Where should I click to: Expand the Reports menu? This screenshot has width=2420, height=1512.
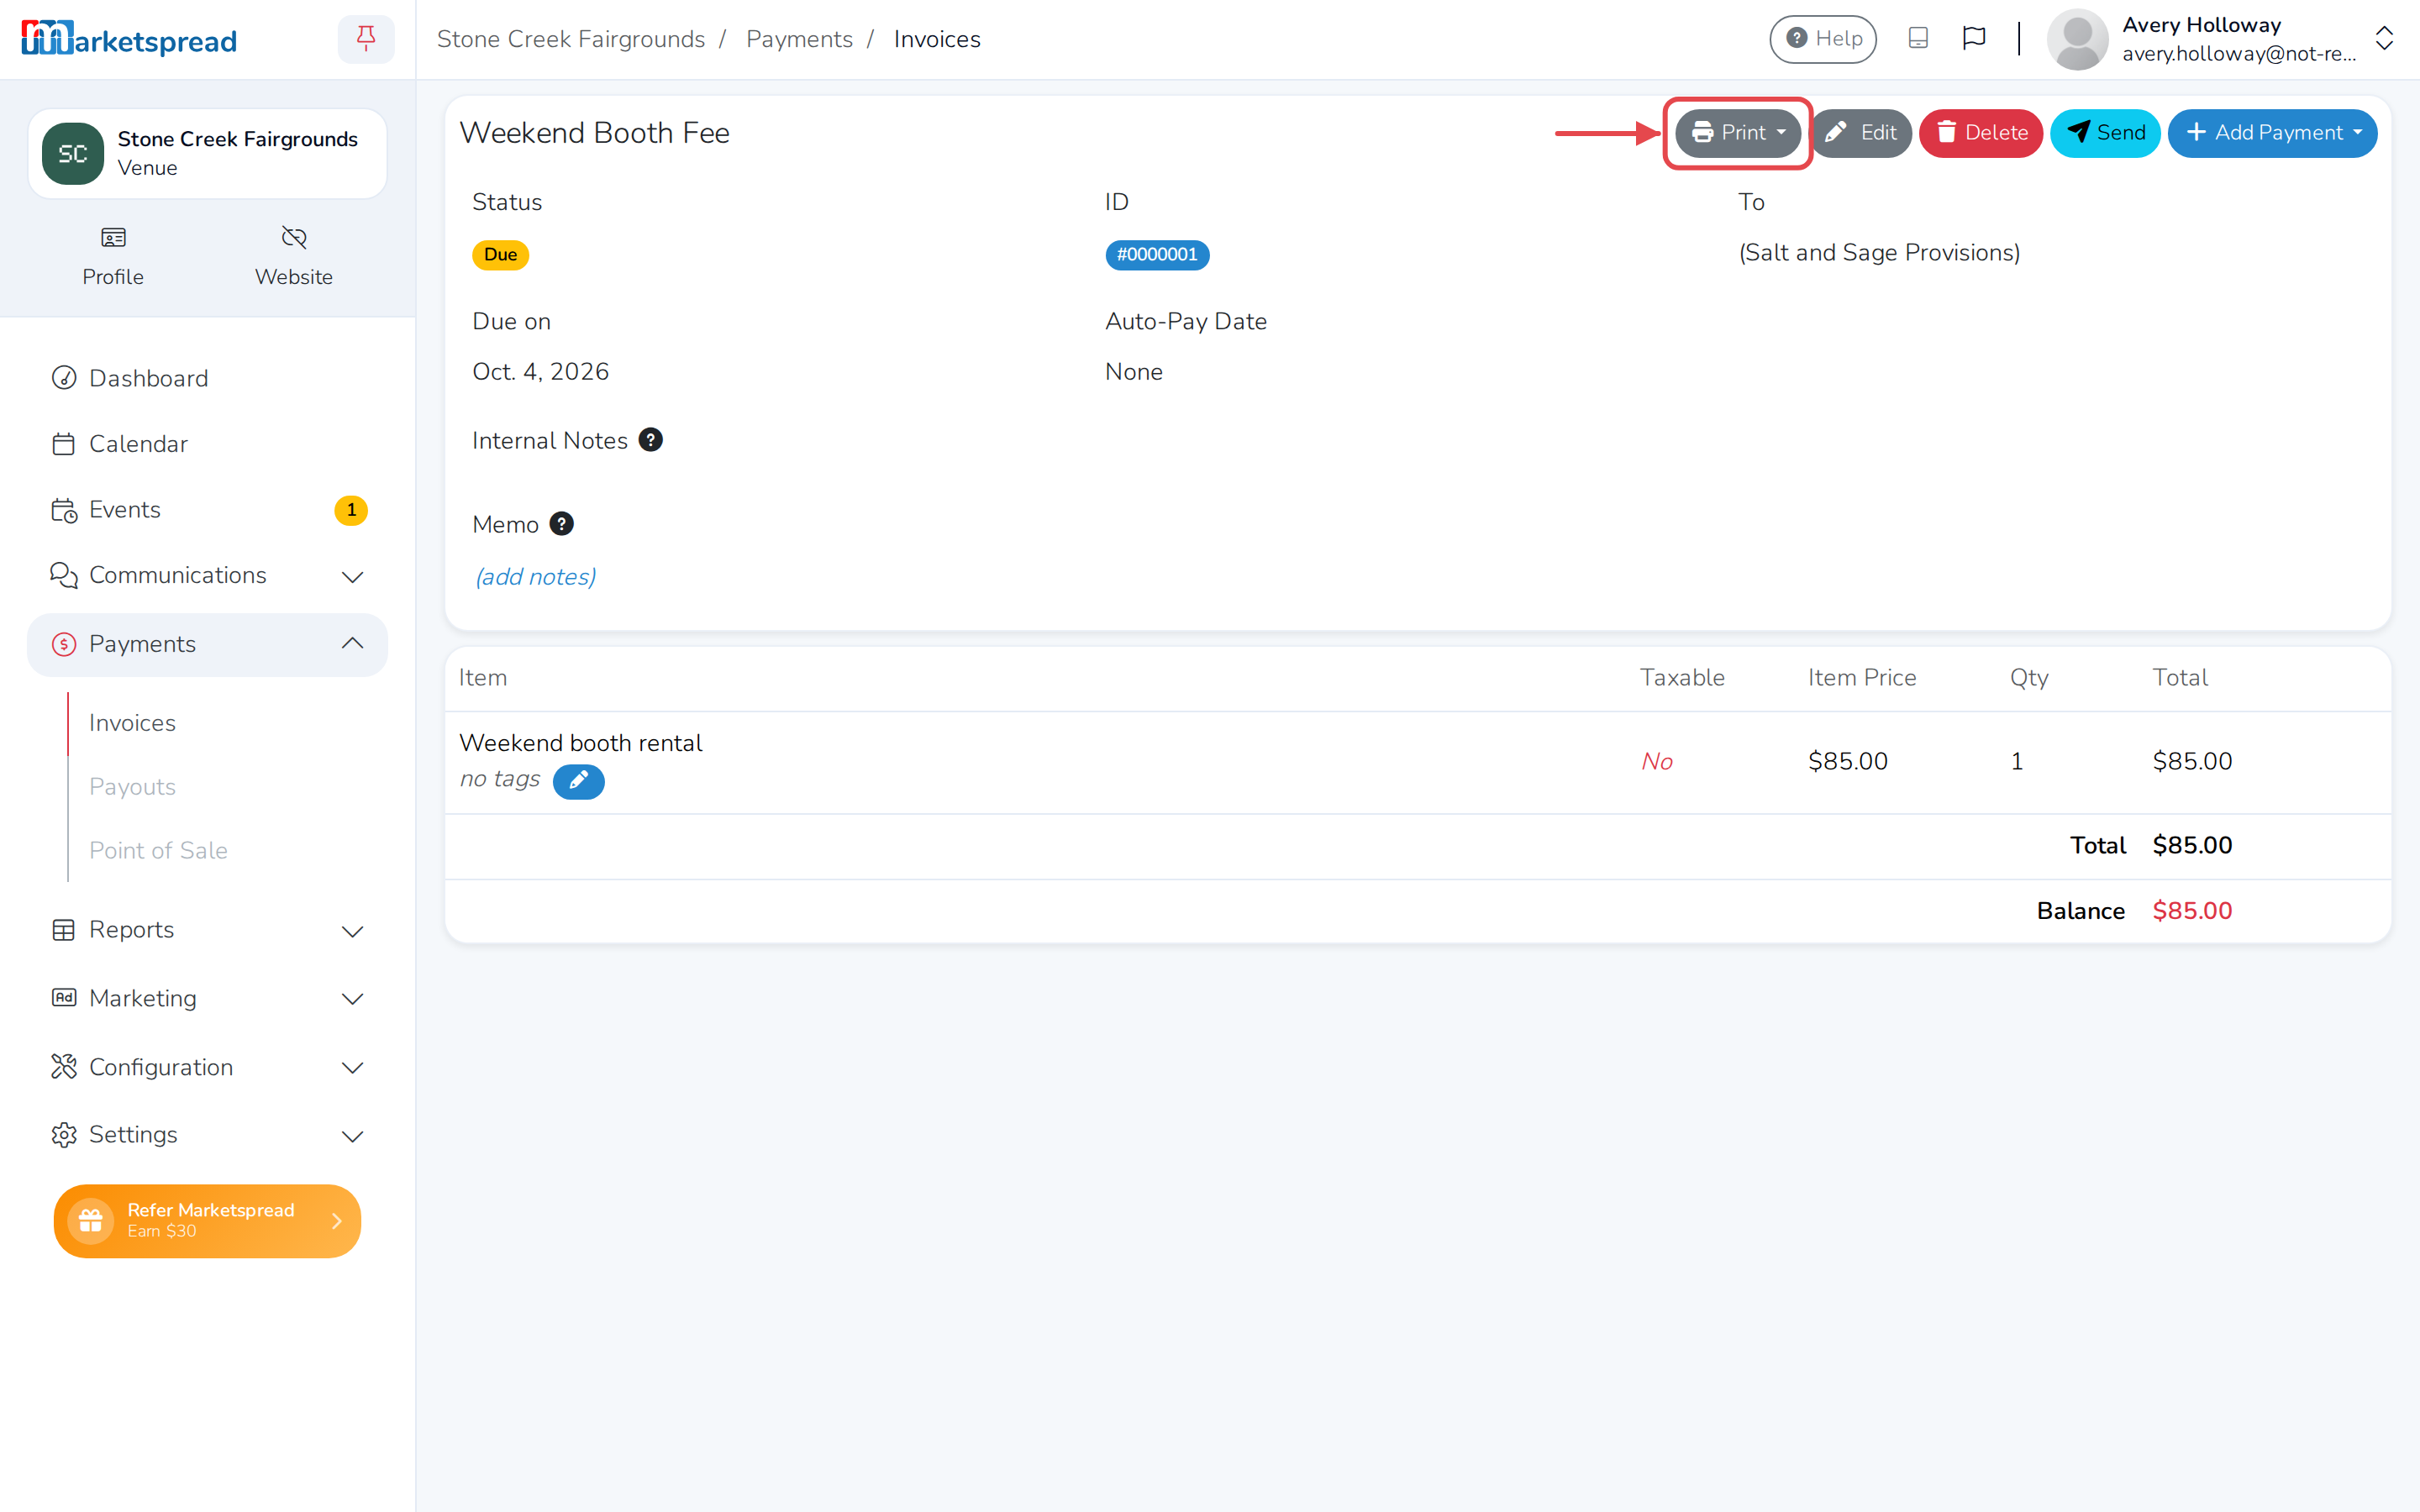click(x=207, y=930)
